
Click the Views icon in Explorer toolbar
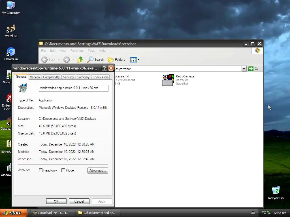pyautogui.click(x=133, y=60)
